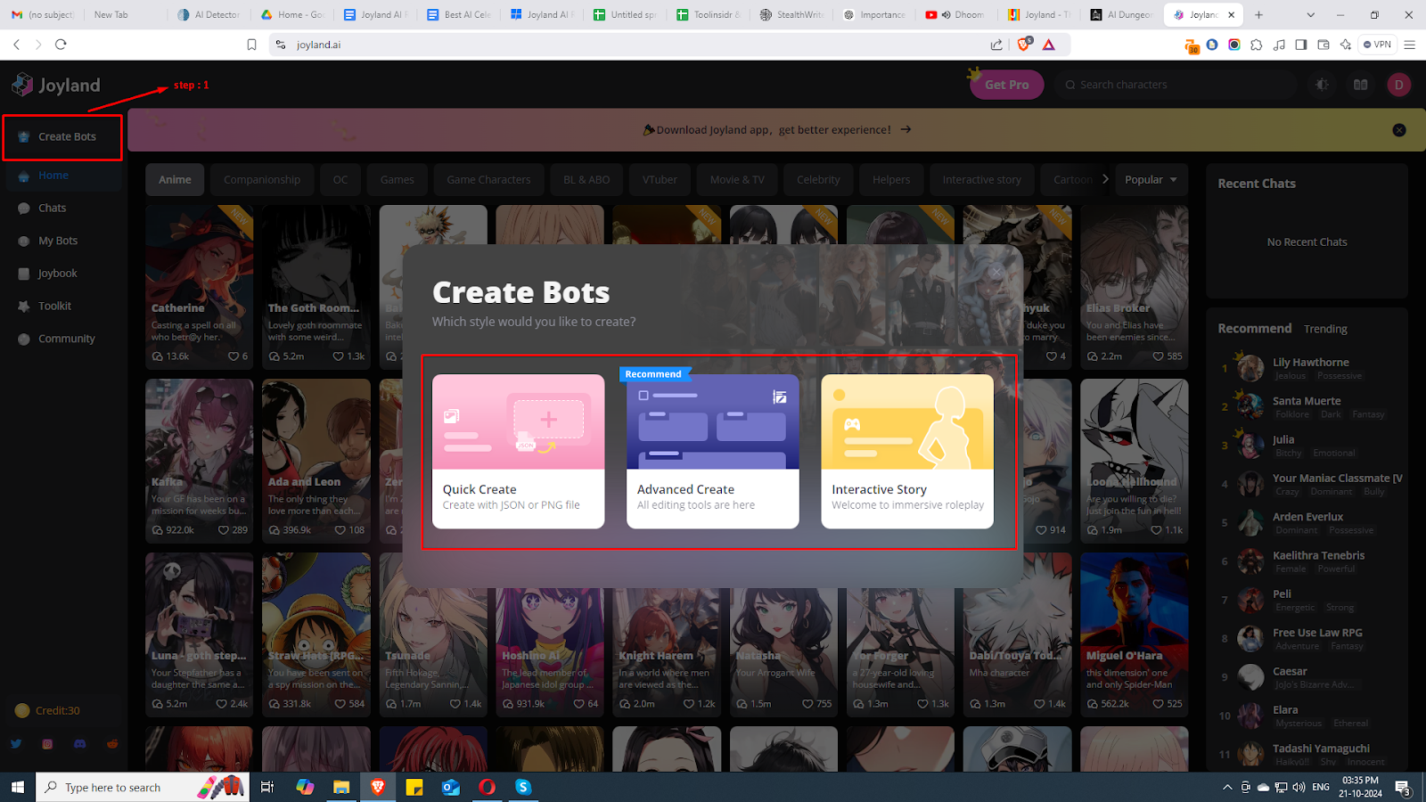Open the Catherine character card
Viewport: 1426px width, 802px height.
coord(200,286)
